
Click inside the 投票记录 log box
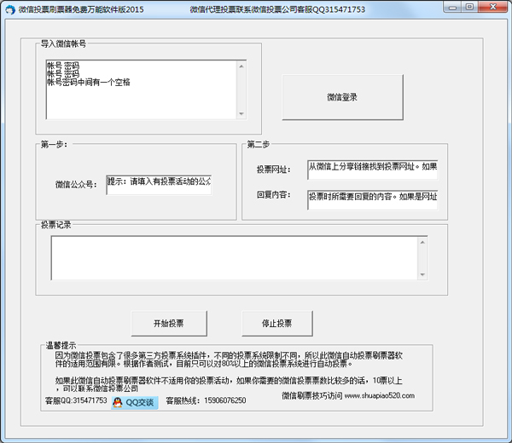tap(234, 258)
